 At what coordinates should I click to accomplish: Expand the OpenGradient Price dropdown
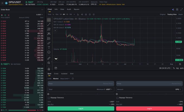click(x=16, y=4)
